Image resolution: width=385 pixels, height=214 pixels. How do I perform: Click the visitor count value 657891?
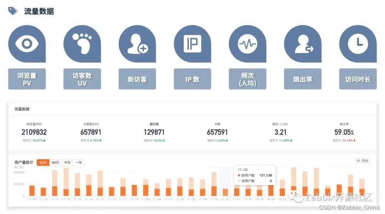coord(91,132)
